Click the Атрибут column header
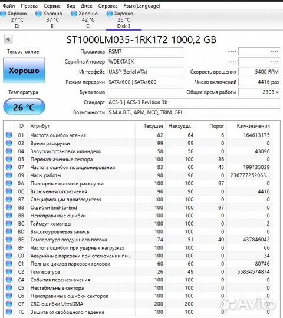Viewport: 283px width, 318px height. 40,126
